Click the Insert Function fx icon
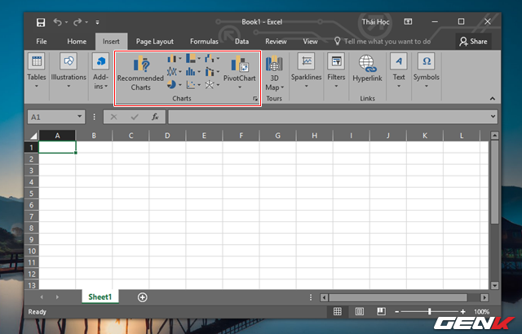This screenshot has height=334, width=522. pyautogui.click(x=155, y=117)
